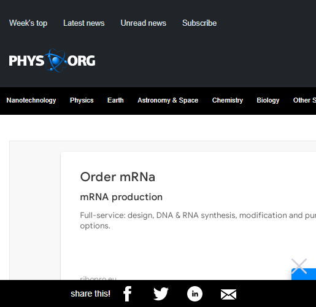Image resolution: width=316 pixels, height=307 pixels.
Task: Close the ad with X icon
Action: pyautogui.click(x=299, y=266)
